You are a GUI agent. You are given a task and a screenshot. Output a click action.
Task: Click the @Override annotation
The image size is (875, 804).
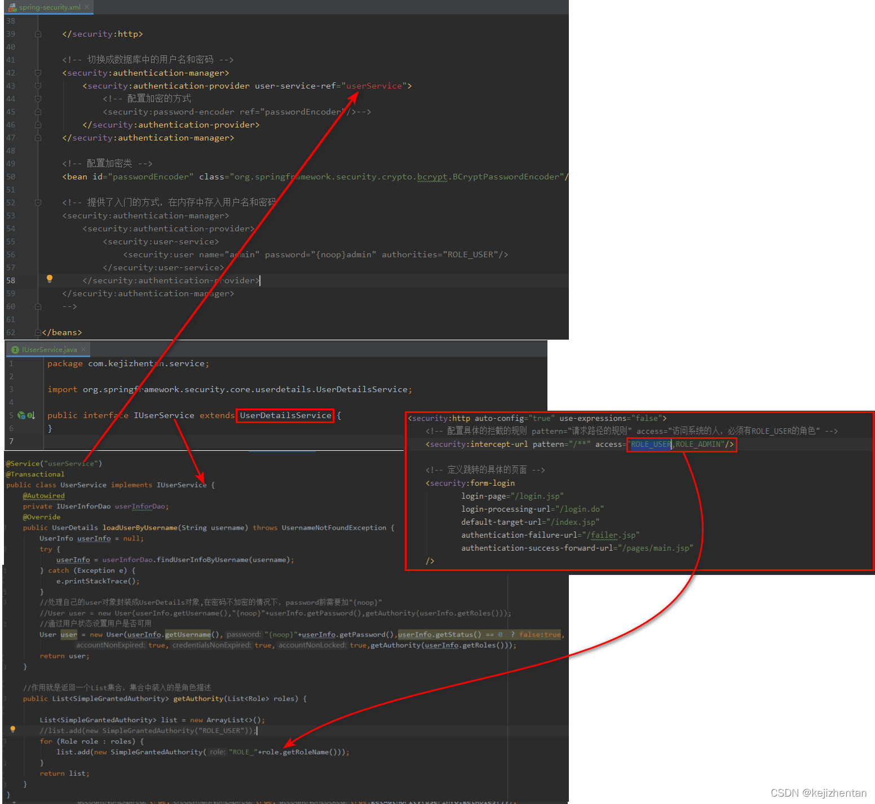pos(41,517)
